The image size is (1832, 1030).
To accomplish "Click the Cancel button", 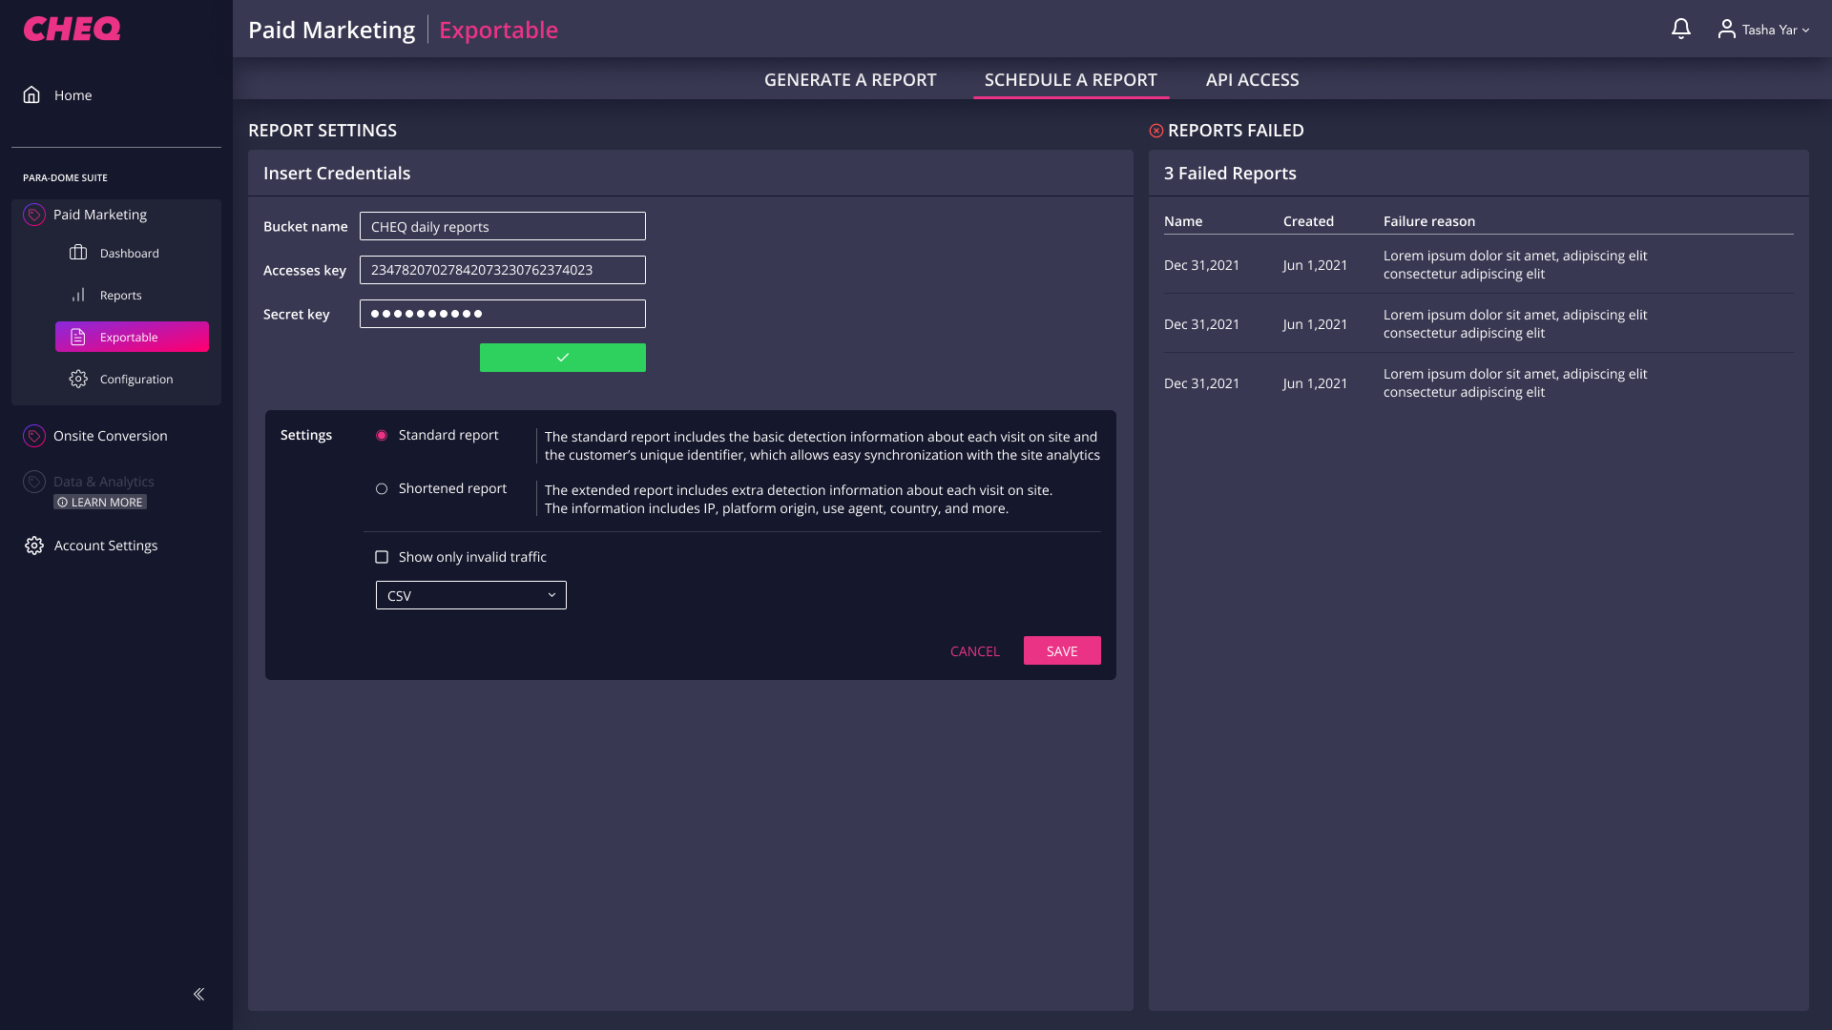I will 975,651.
